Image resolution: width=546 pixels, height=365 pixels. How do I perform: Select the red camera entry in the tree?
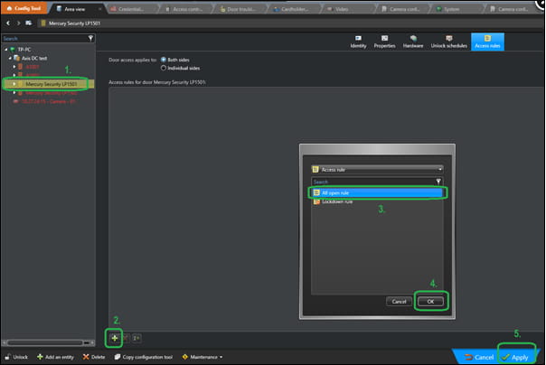click(x=49, y=101)
